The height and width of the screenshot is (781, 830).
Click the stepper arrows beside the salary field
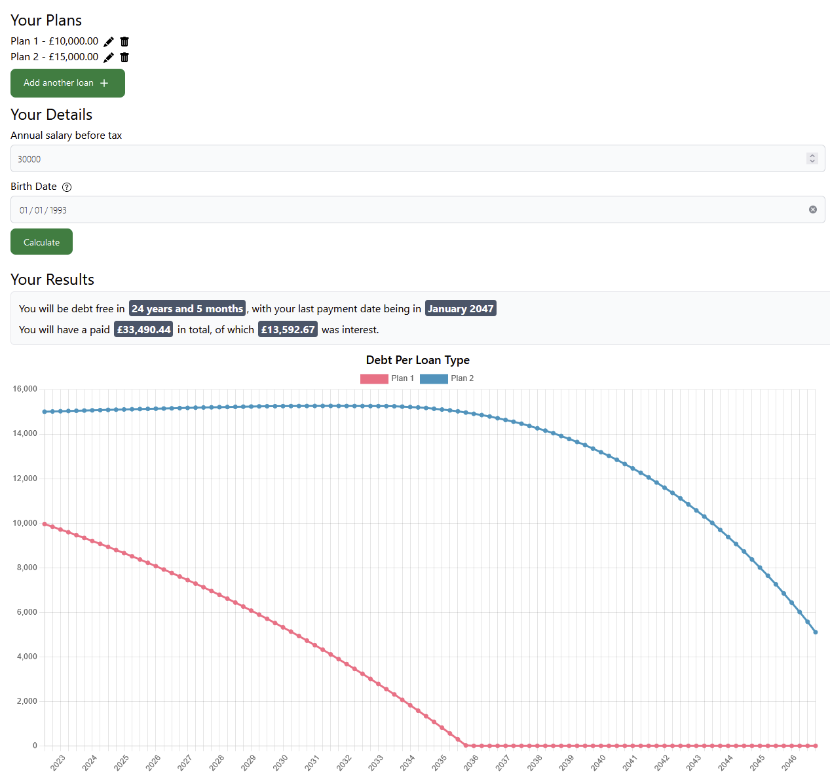812,158
